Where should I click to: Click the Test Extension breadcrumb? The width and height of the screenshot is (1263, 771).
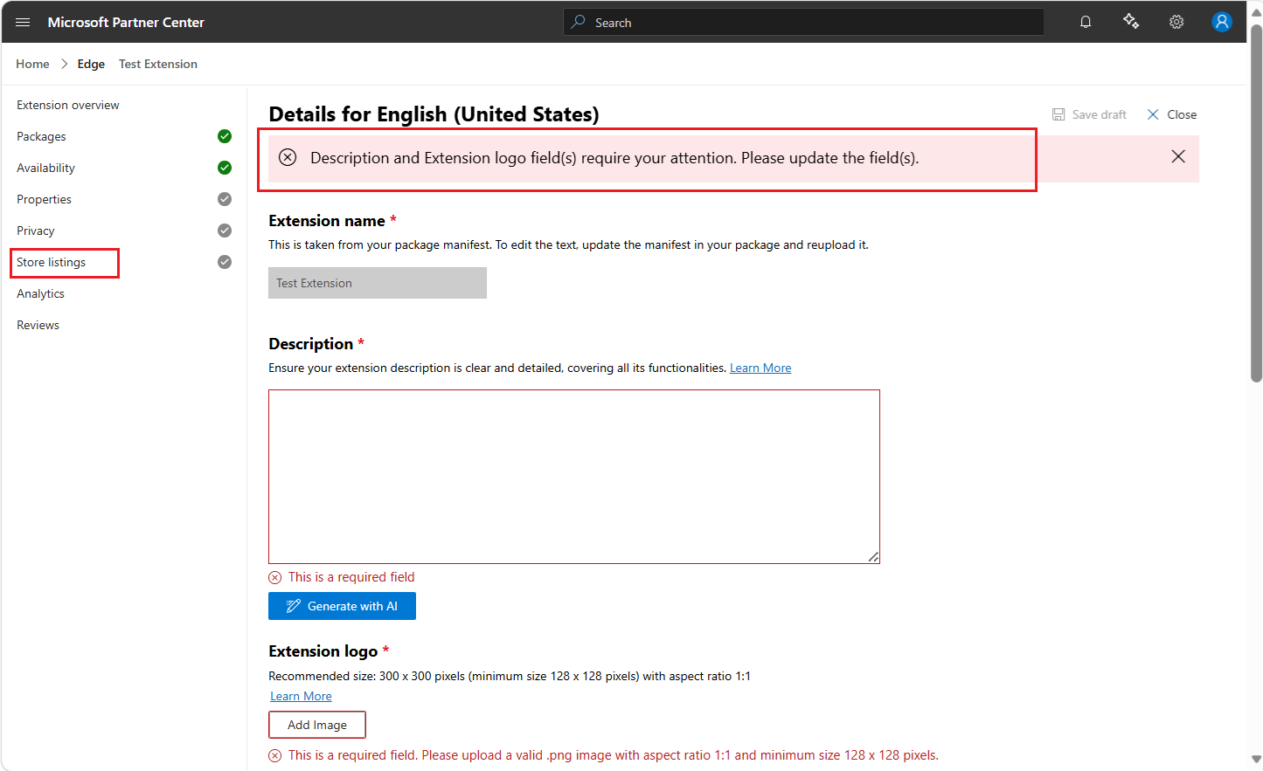pos(158,64)
